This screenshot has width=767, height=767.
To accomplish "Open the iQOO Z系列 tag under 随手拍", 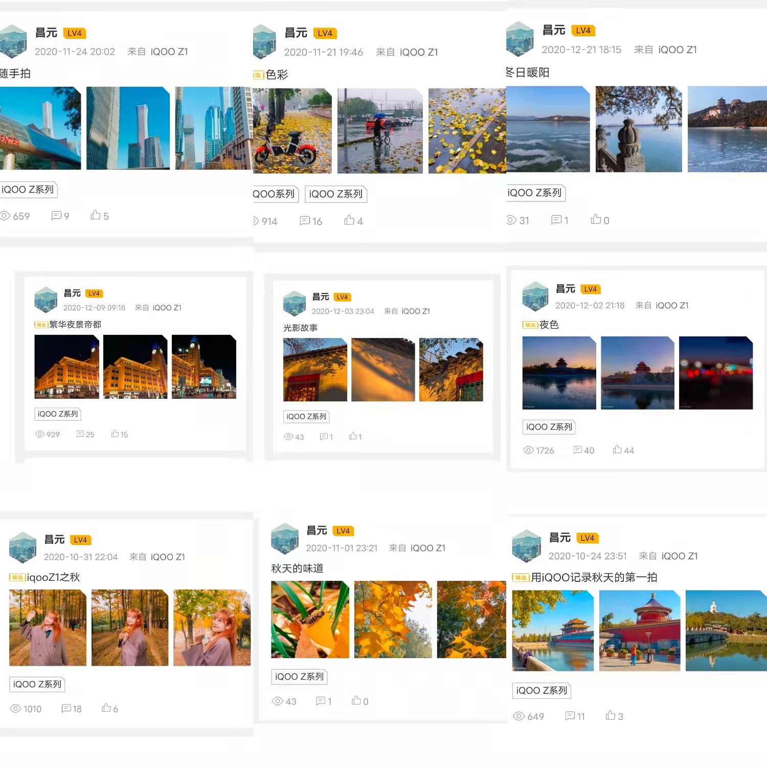I will coord(28,189).
